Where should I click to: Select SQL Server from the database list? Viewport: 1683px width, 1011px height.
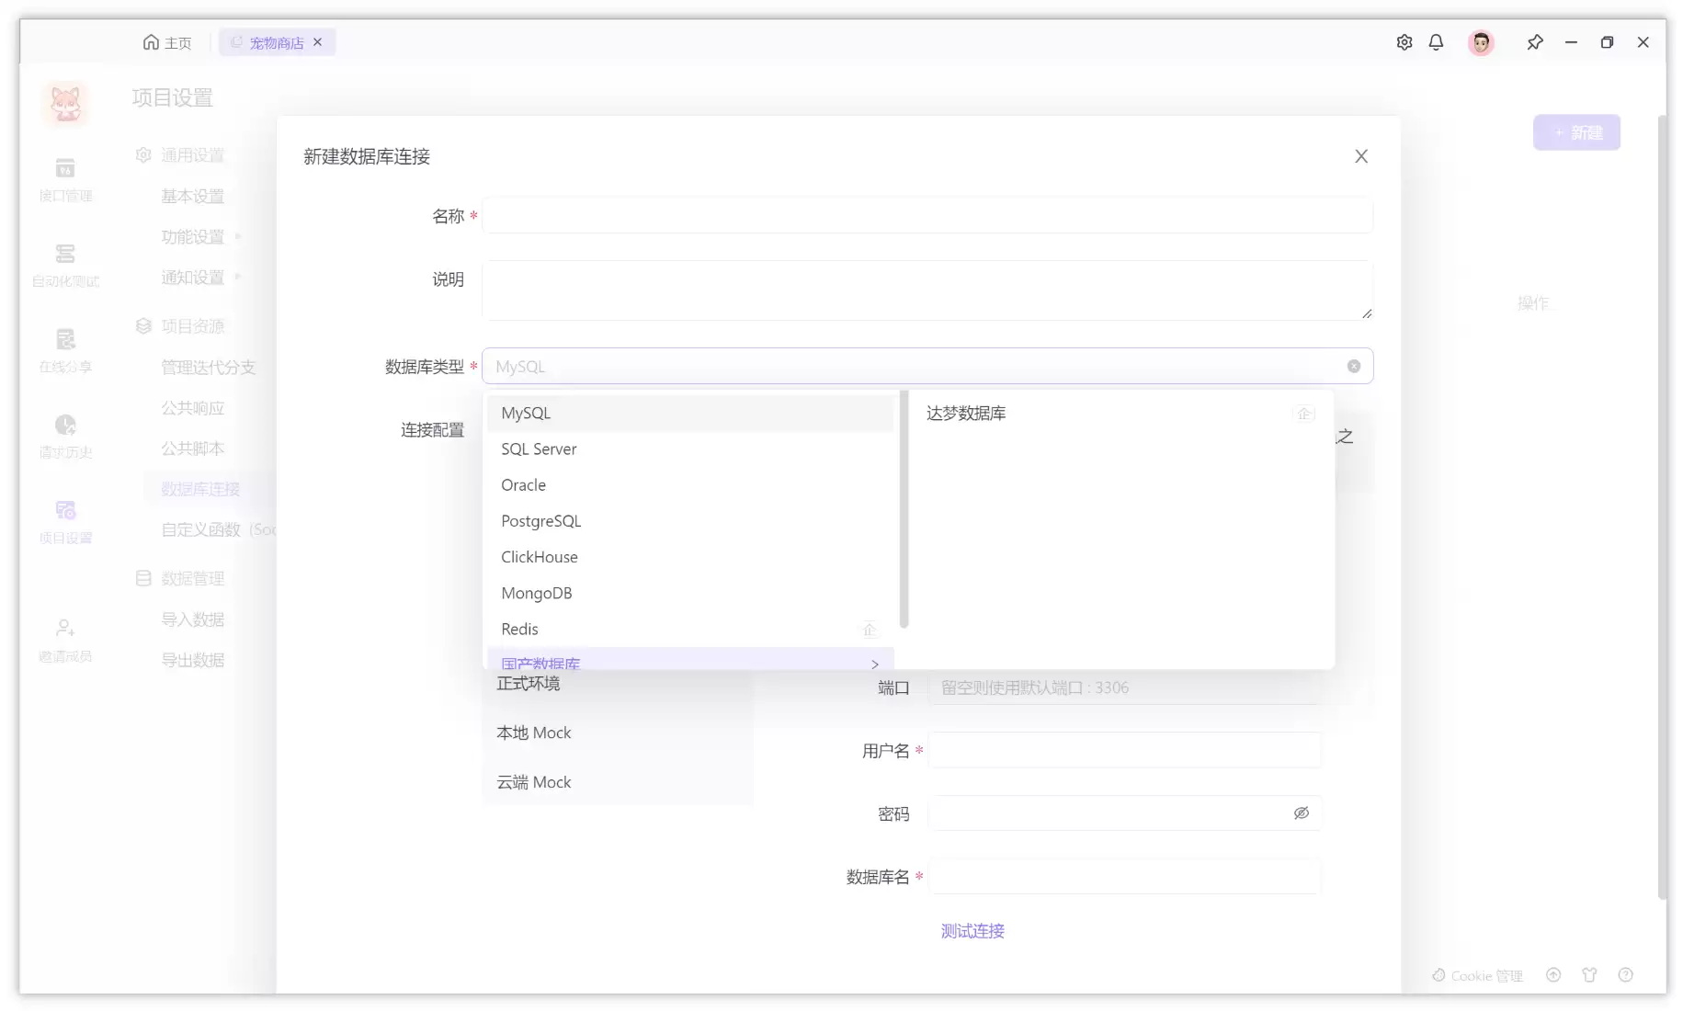coord(689,449)
